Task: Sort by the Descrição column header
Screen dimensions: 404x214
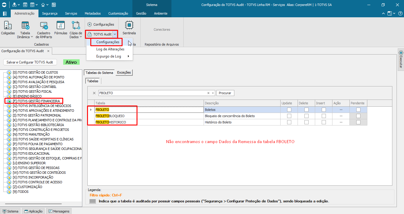Action: coord(242,103)
